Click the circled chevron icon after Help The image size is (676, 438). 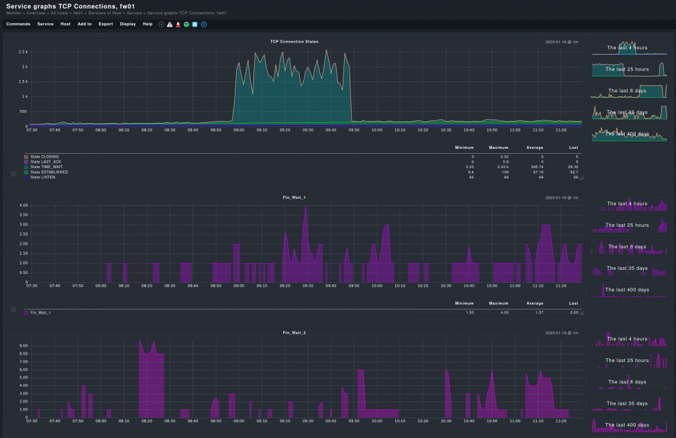[x=161, y=24]
